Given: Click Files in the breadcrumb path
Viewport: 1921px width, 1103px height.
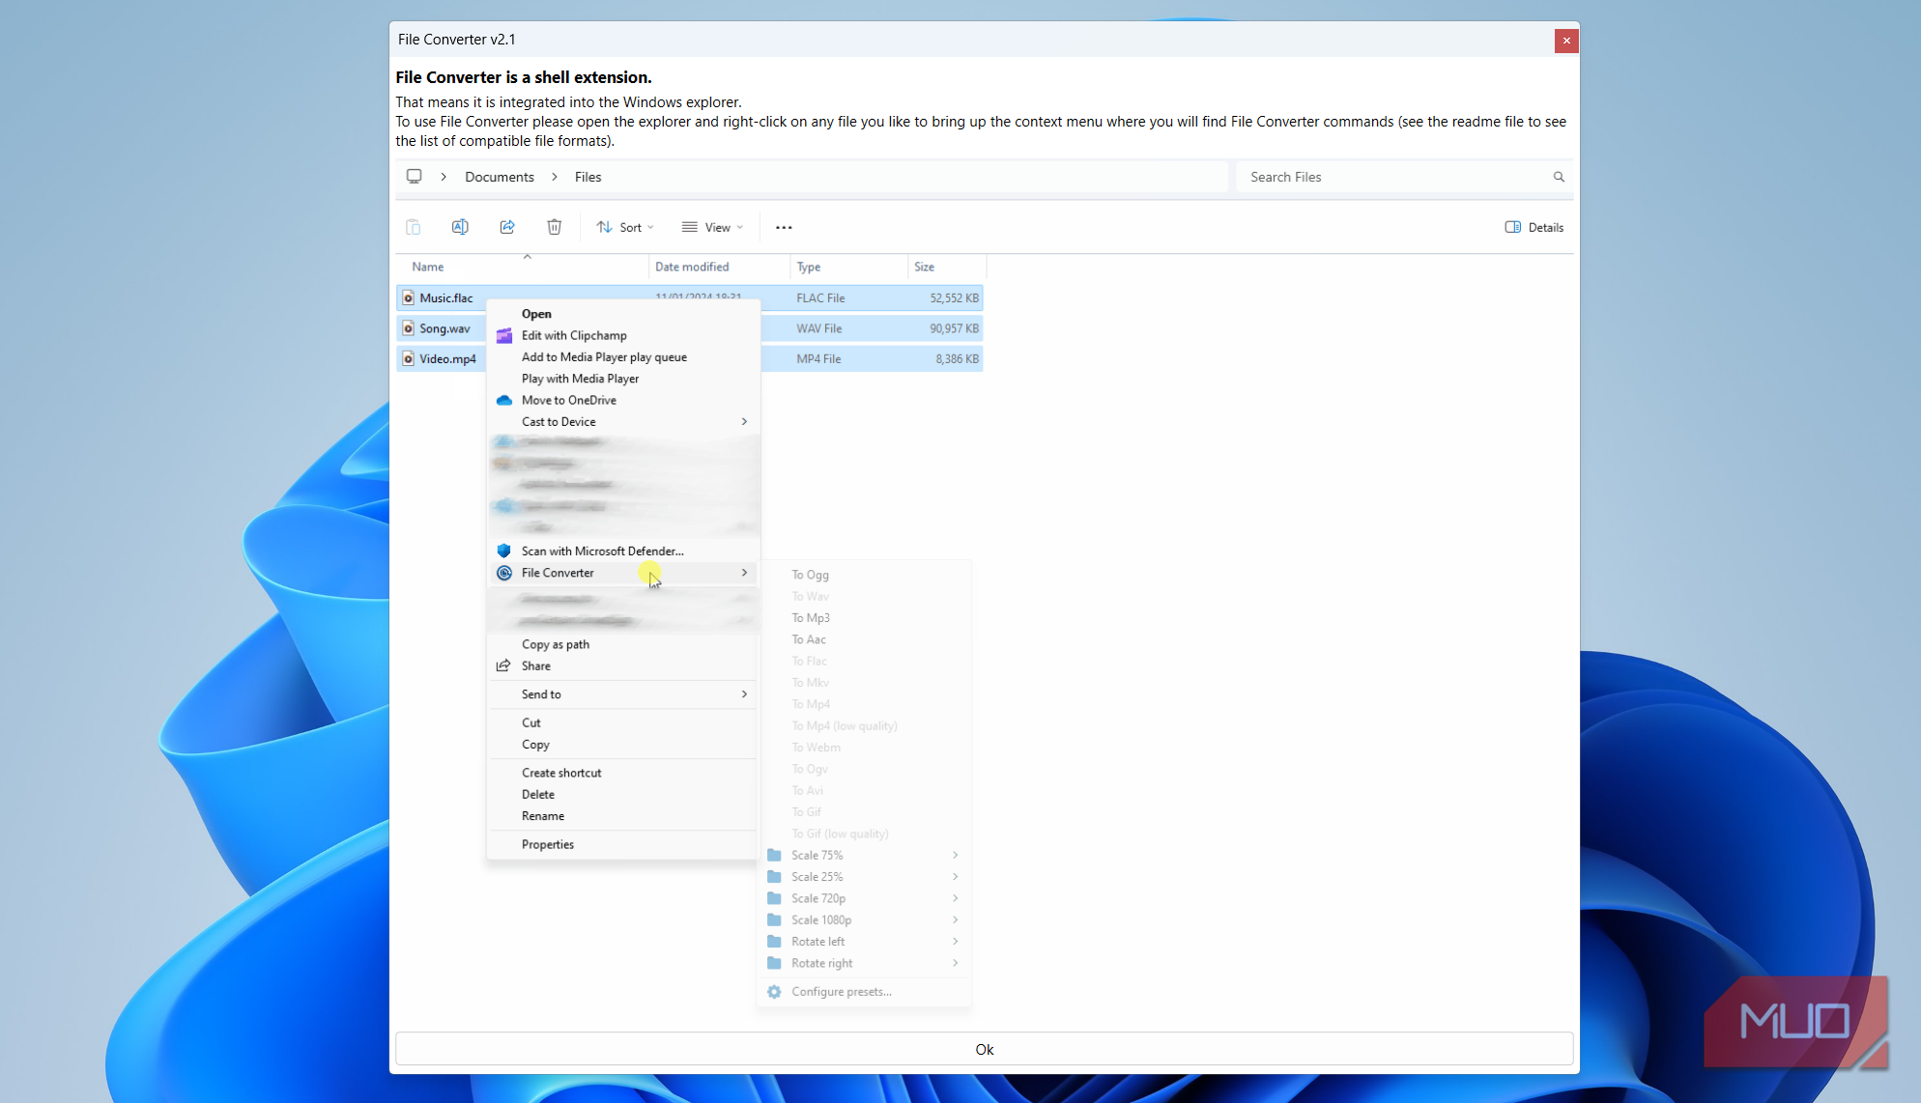Looking at the screenshot, I should coord(588,177).
